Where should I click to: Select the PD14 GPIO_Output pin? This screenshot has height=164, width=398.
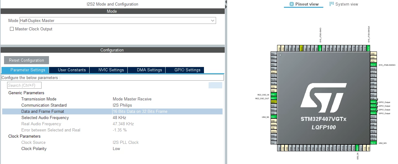[374, 106]
